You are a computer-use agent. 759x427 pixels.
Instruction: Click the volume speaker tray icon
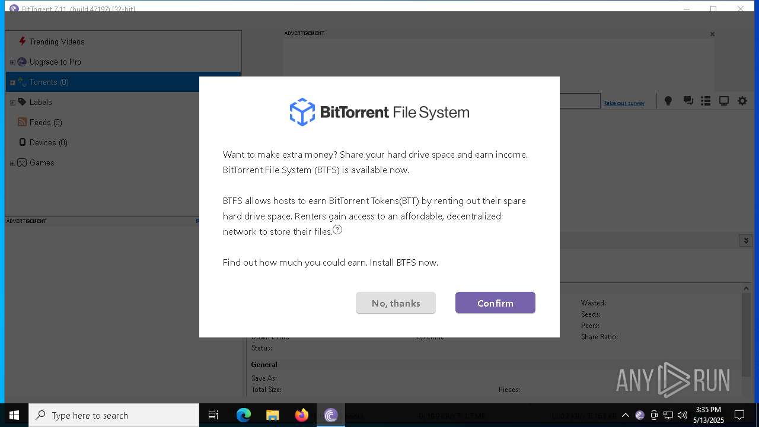tap(683, 415)
